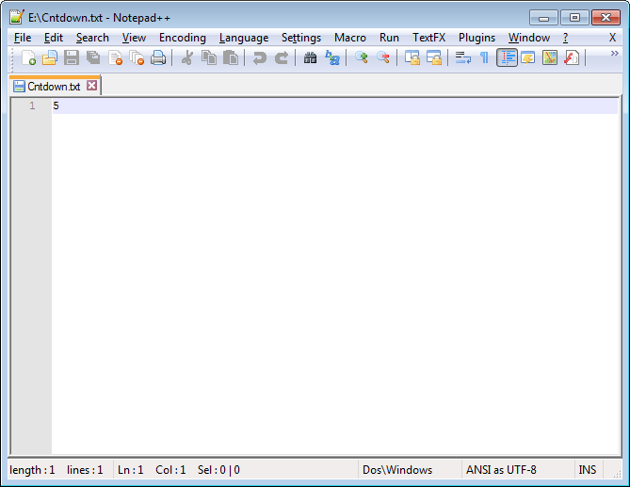Select the Cntdown.txt document tab
Viewport: 630px width, 487px height.
[x=54, y=86]
